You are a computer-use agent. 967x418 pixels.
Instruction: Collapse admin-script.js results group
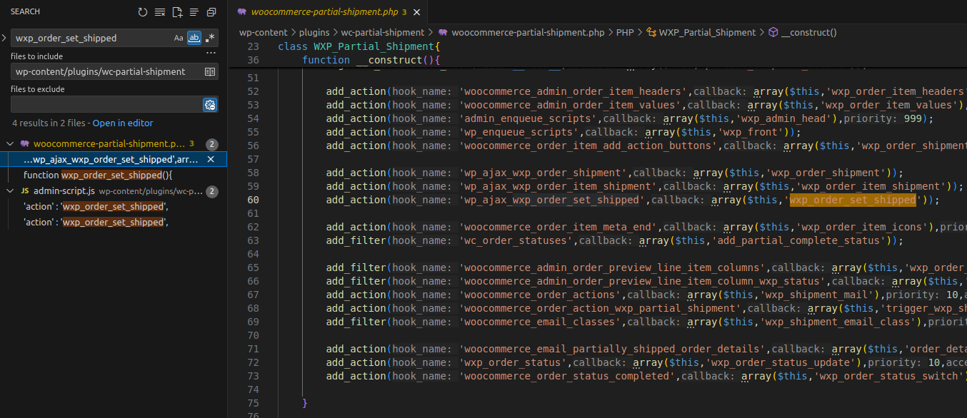coord(10,191)
